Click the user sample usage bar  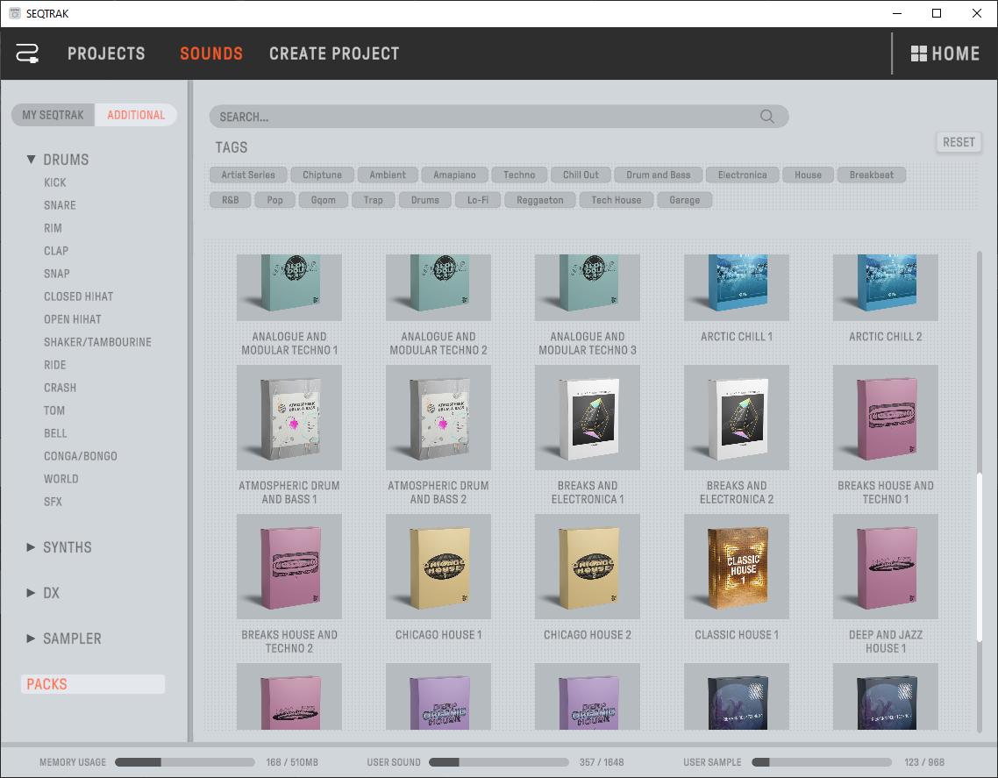point(822,762)
